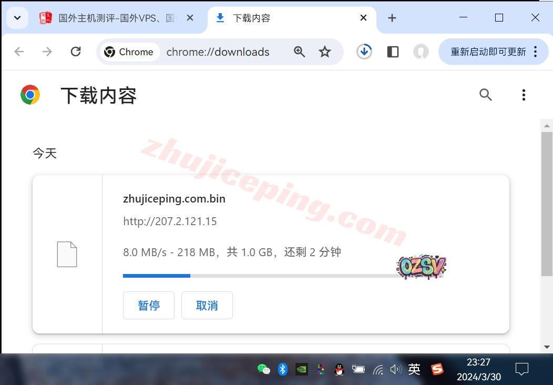Open the http://207.2.121.15 source link
The image size is (553, 385).
click(170, 221)
